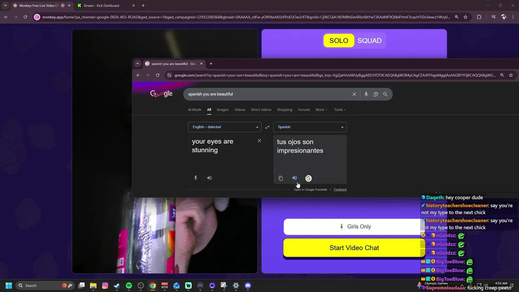Play Spanish translation audio speaker icon
This screenshot has height=292, width=519.
[295, 178]
